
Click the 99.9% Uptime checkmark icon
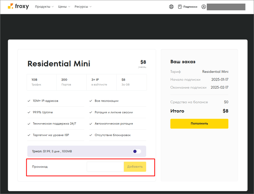click(x=29, y=112)
